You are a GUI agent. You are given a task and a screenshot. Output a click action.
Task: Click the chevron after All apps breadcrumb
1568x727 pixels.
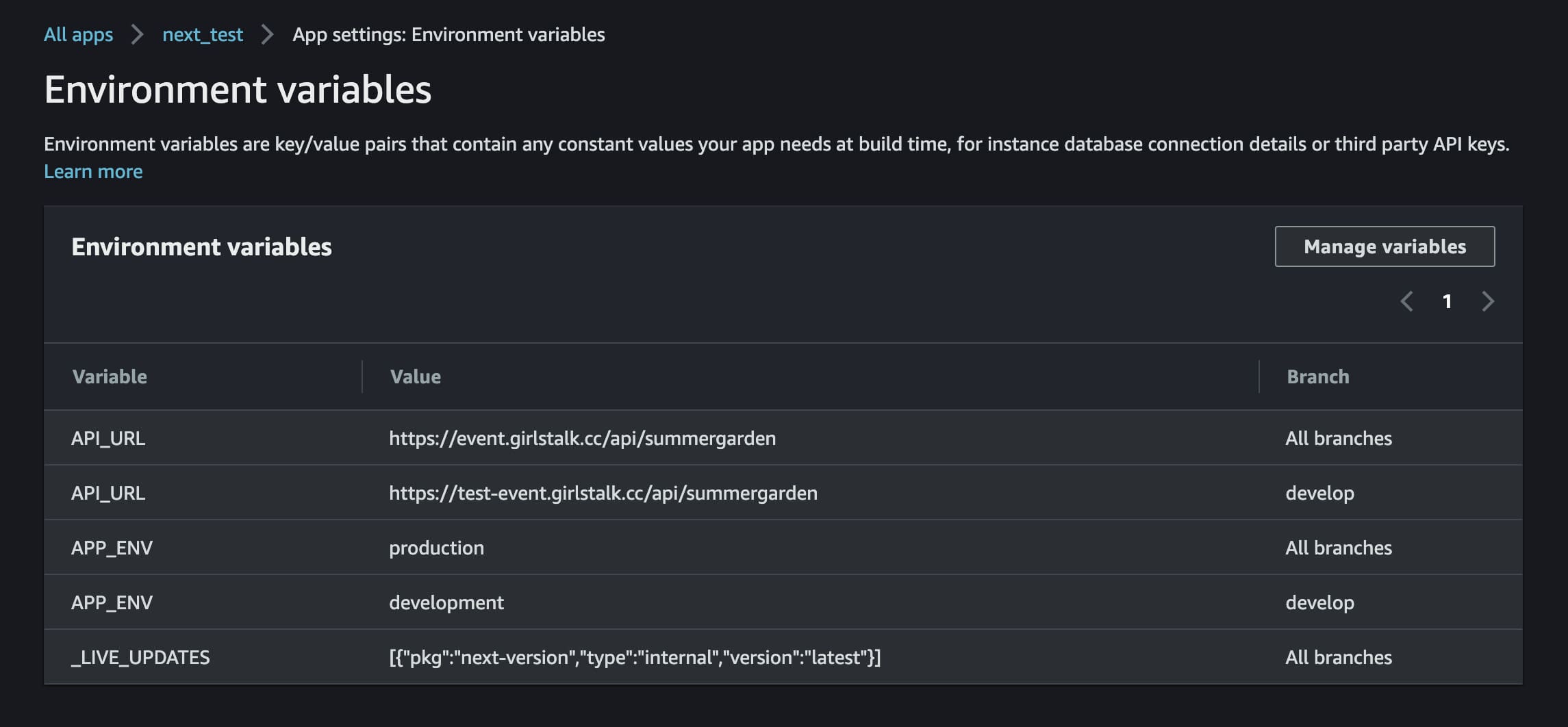pyautogui.click(x=137, y=34)
